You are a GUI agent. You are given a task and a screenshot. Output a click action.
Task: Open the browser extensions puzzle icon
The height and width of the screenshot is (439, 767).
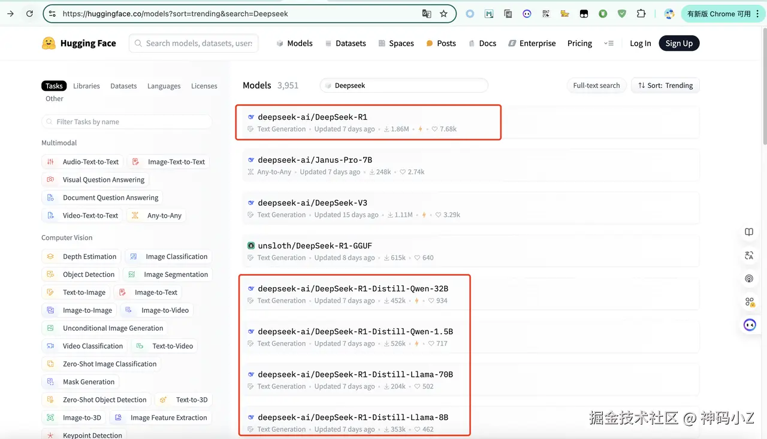[x=641, y=13]
